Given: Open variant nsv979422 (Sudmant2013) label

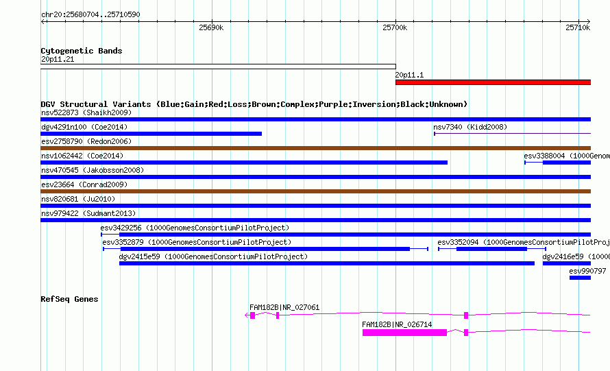Looking at the screenshot, I should pos(88,213).
